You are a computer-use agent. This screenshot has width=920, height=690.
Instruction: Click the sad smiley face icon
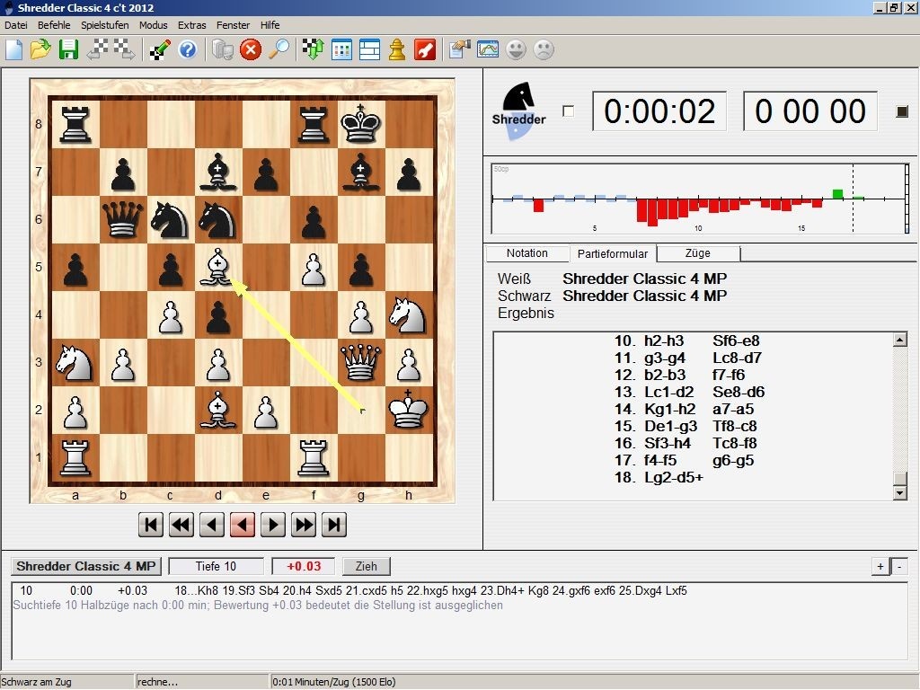pos(544,50)
